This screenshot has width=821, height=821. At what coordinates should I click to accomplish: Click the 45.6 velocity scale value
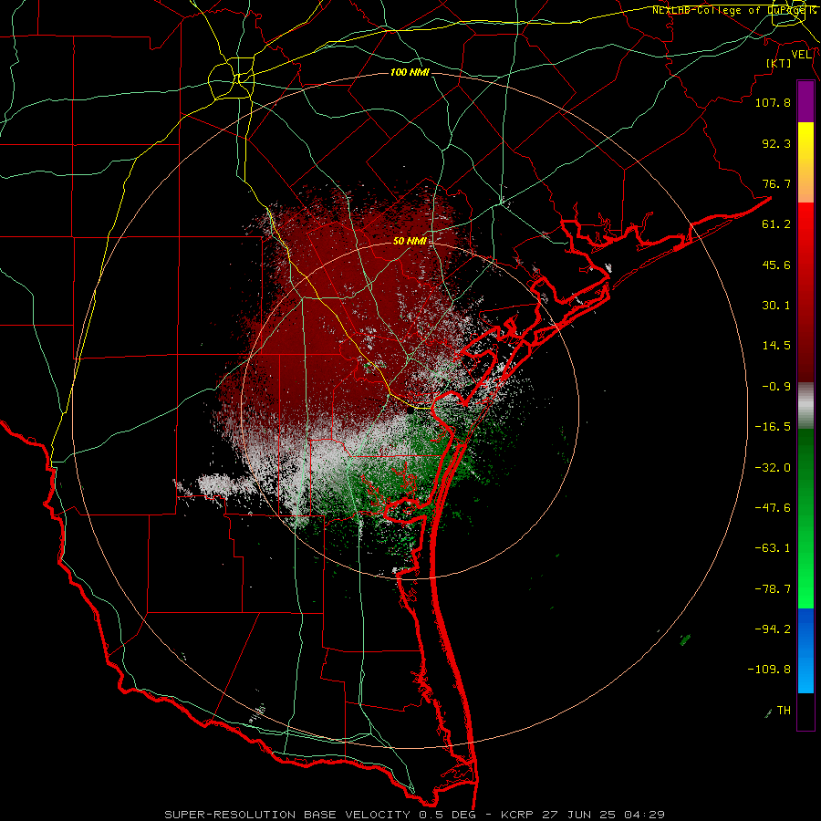tap(776, 265)
